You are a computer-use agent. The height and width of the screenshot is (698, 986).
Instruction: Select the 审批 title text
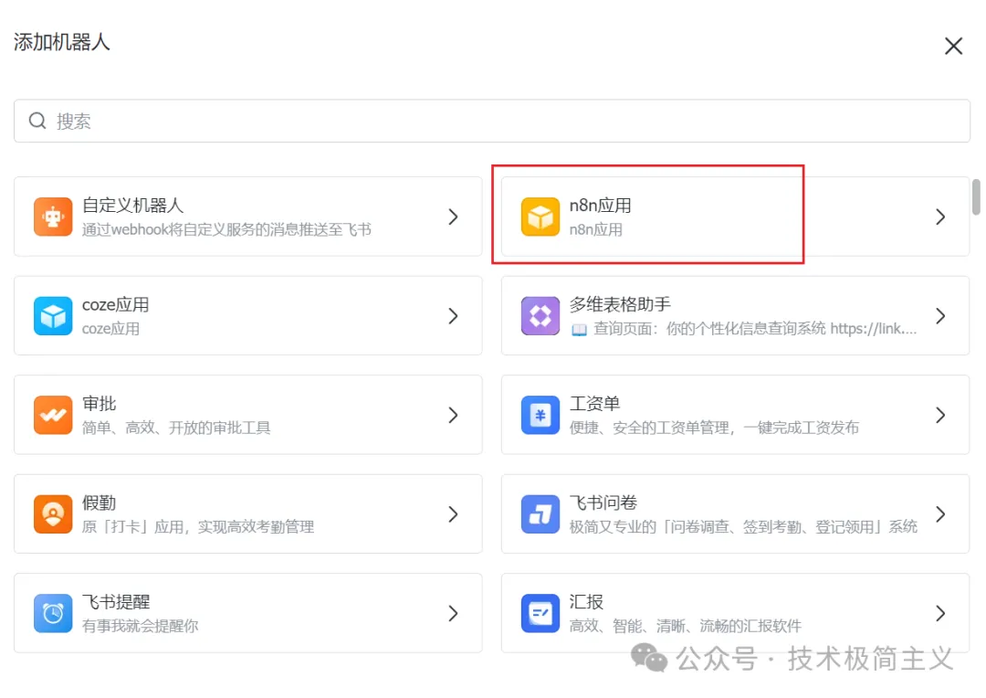[x=100, y=404]
